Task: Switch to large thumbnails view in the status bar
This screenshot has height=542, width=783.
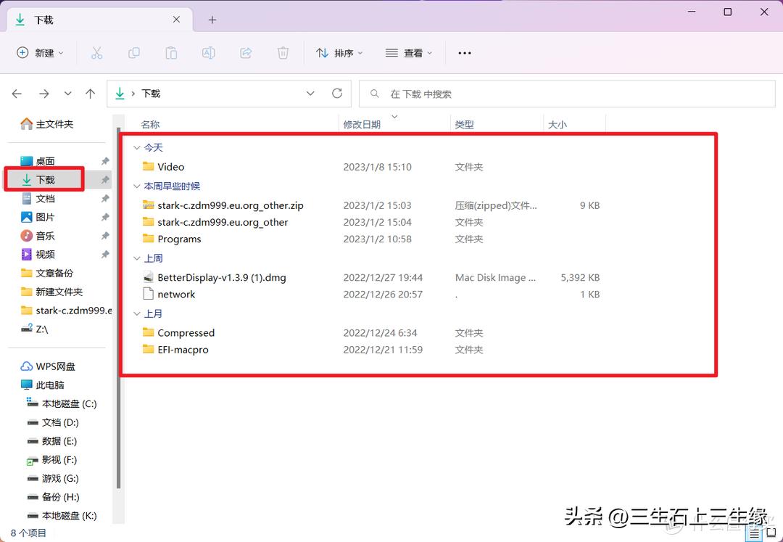Action: [x=770, y=533]
